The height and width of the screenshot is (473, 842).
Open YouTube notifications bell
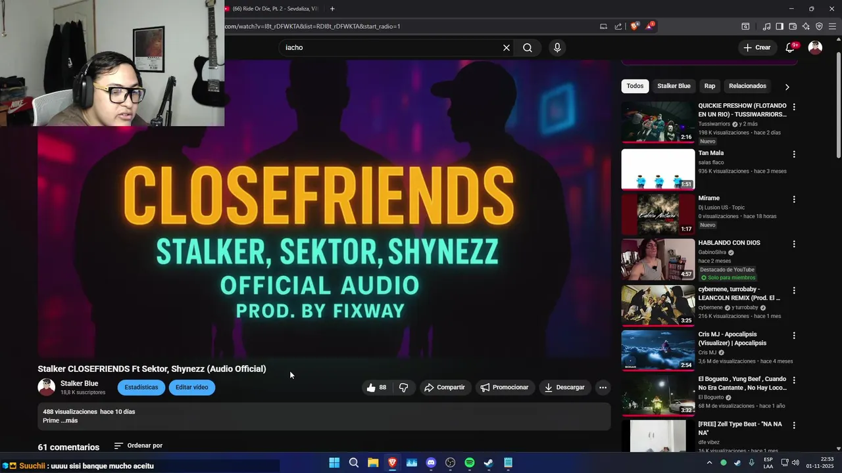click(x=791, y=47)
